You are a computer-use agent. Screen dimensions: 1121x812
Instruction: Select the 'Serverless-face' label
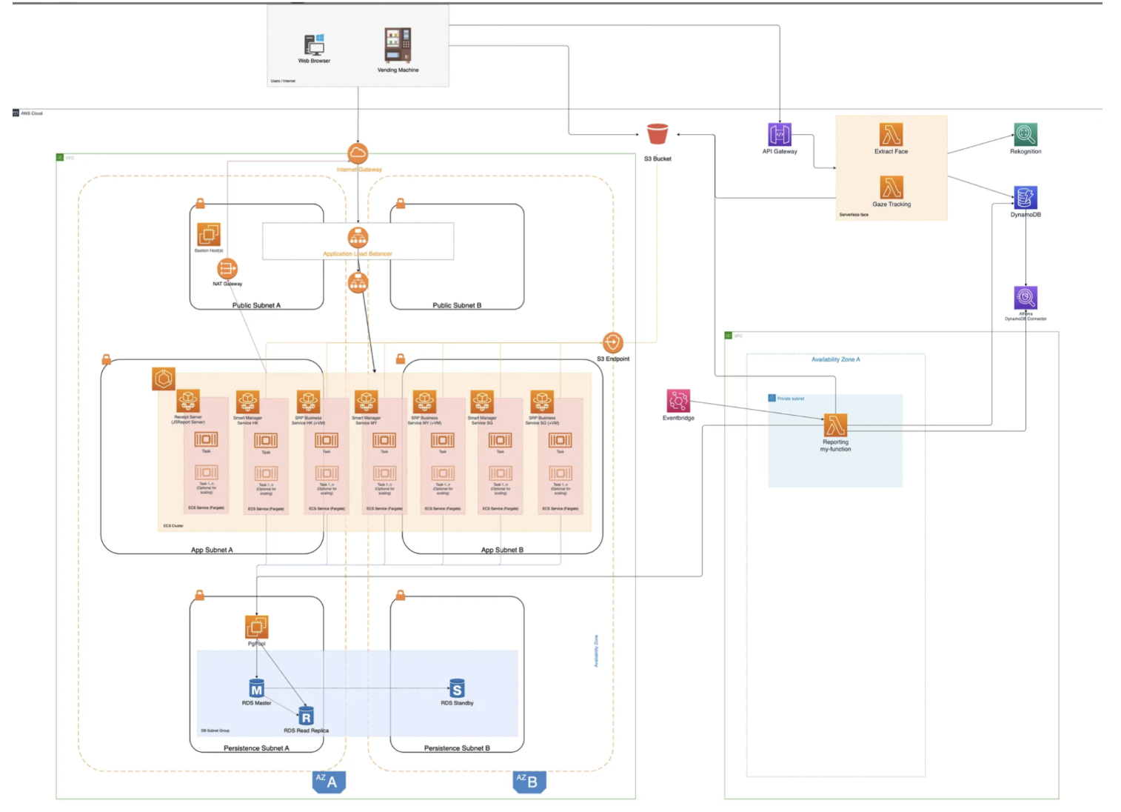[x=854, y=215]
